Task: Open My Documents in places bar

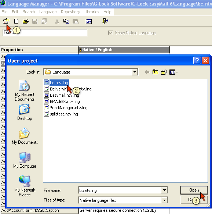Action: pyautogui.click(x=25, y=136)
